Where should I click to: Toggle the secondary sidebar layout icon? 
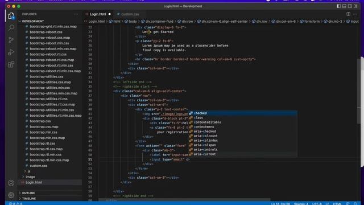click(x=350, y=6)
